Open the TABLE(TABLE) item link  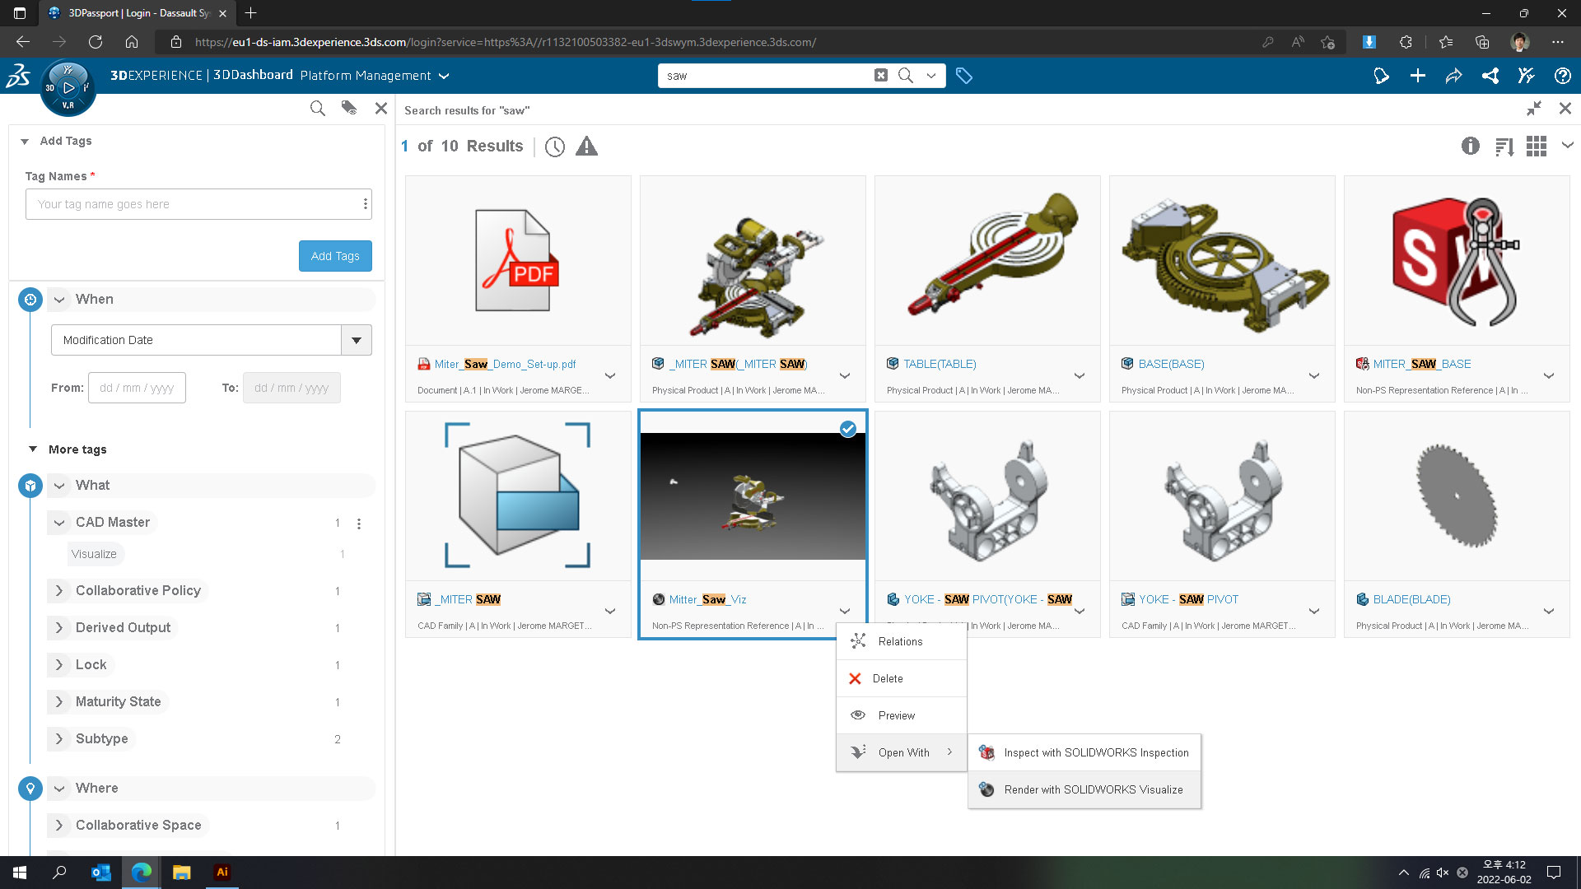tap(940, 364)
